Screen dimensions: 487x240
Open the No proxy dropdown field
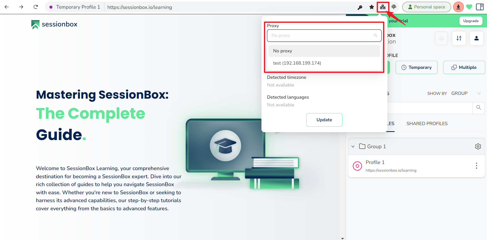pos(324,35)
